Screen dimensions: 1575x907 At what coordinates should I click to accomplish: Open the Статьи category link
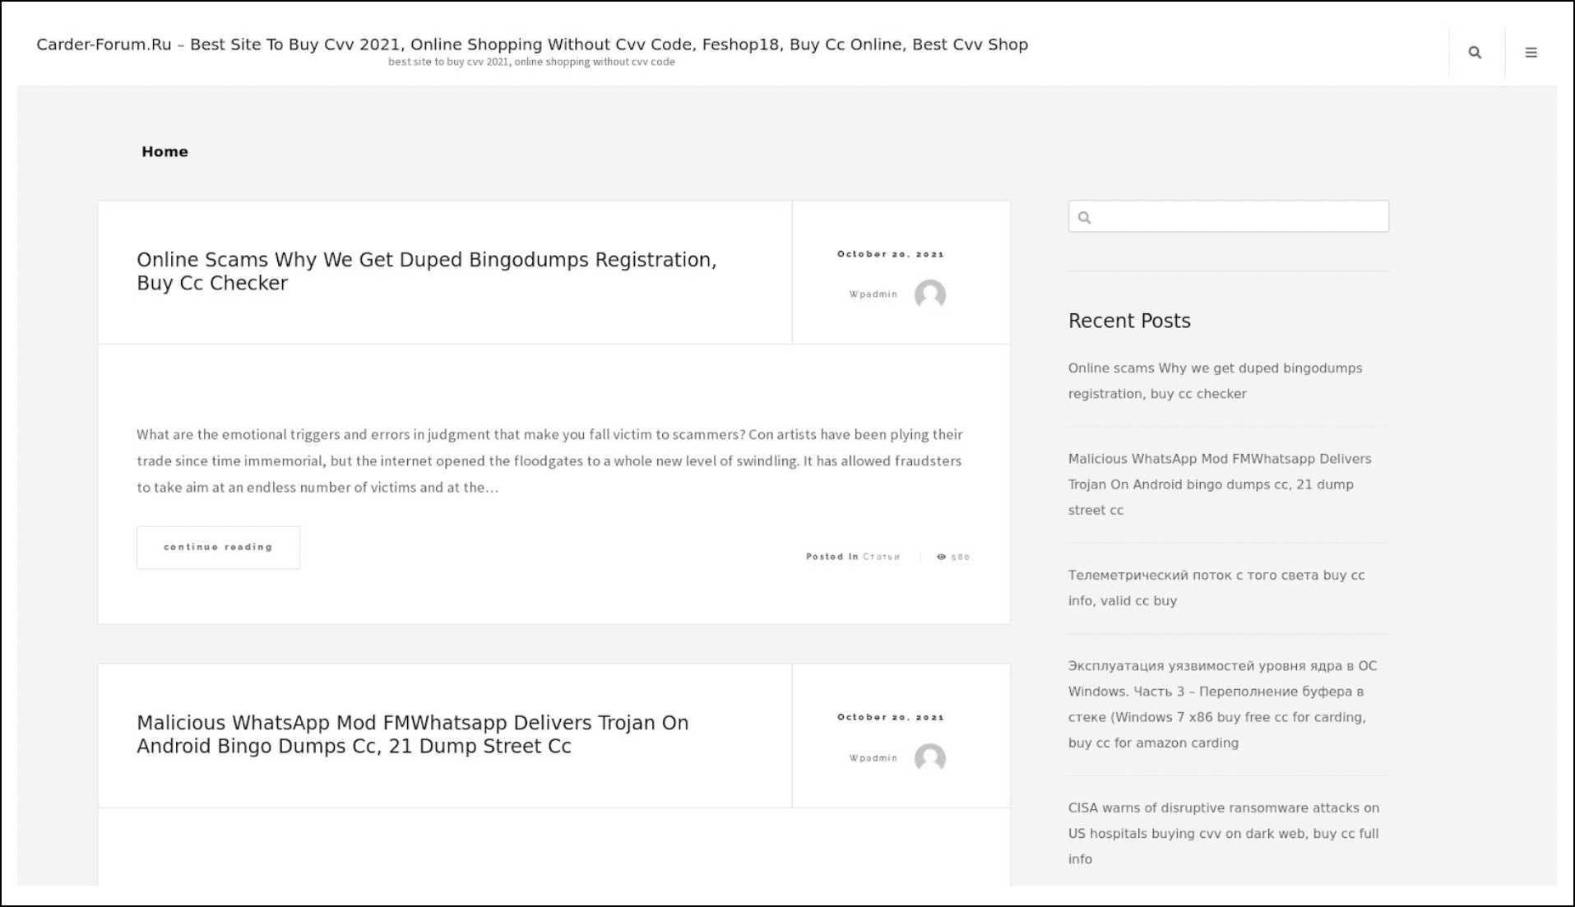881,557
